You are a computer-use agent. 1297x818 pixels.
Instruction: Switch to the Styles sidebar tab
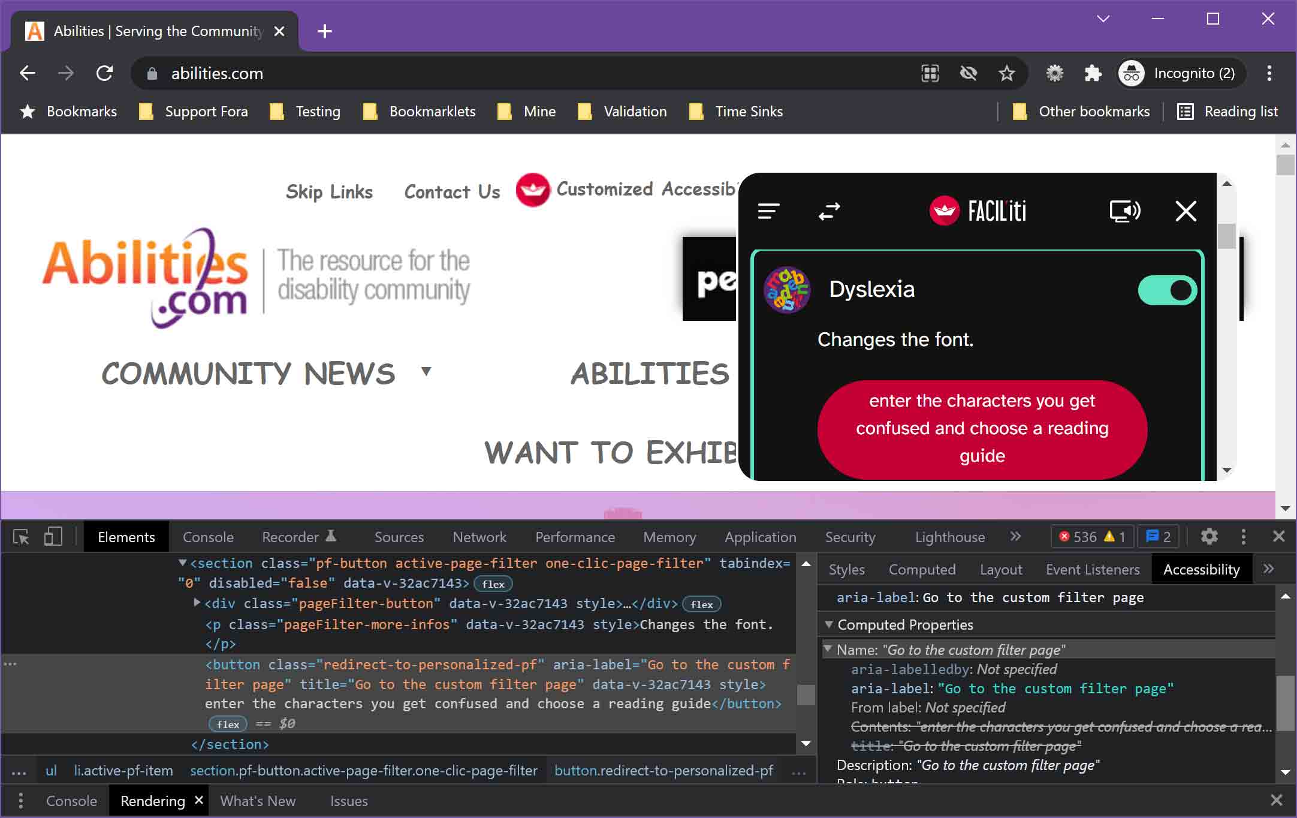click(x=846, y=570)
